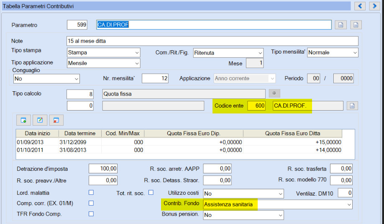Screen dimensions: 384x224
Task: Click R. soc. trasferta field
Action: coord(341,169)
